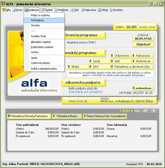Click the 346,50 EUR receivables total
Viewport: 165px width, 168px height.
point(52,129)
